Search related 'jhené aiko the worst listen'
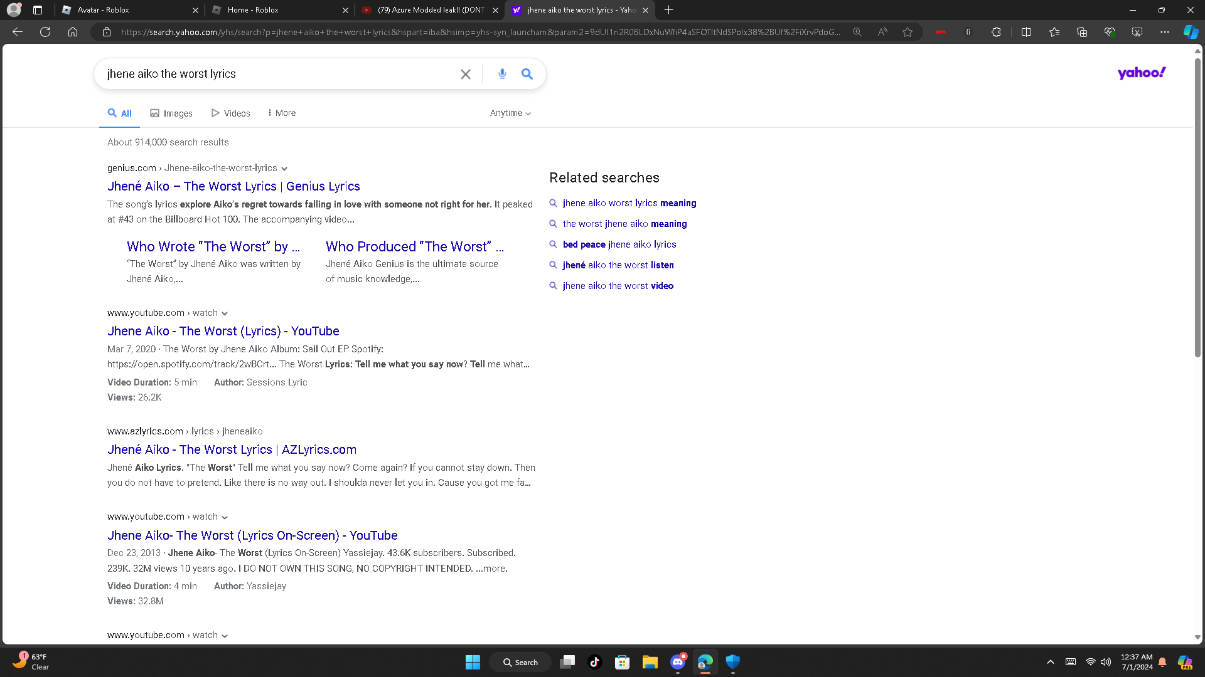 pyautogui.click(x=618, y=265)
